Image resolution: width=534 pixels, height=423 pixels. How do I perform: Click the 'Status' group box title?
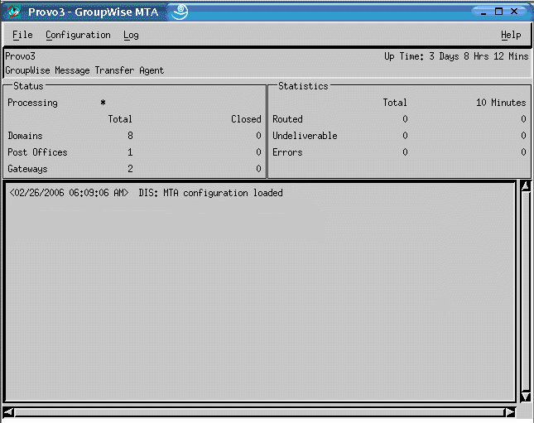click(28, 86)
